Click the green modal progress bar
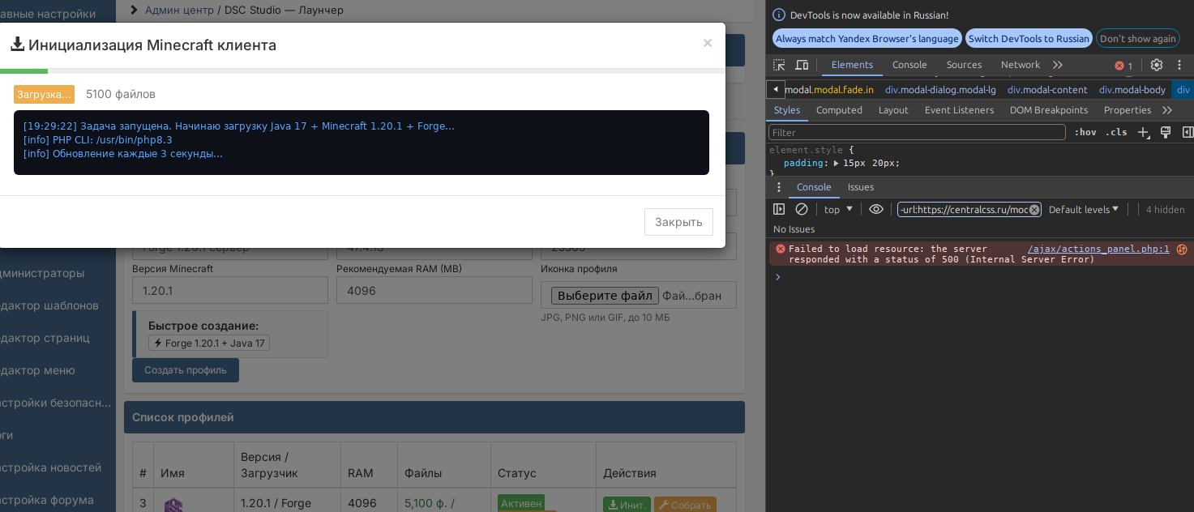Image resolution: width=1194 pixels, height=512 pixels. (24, 71)
